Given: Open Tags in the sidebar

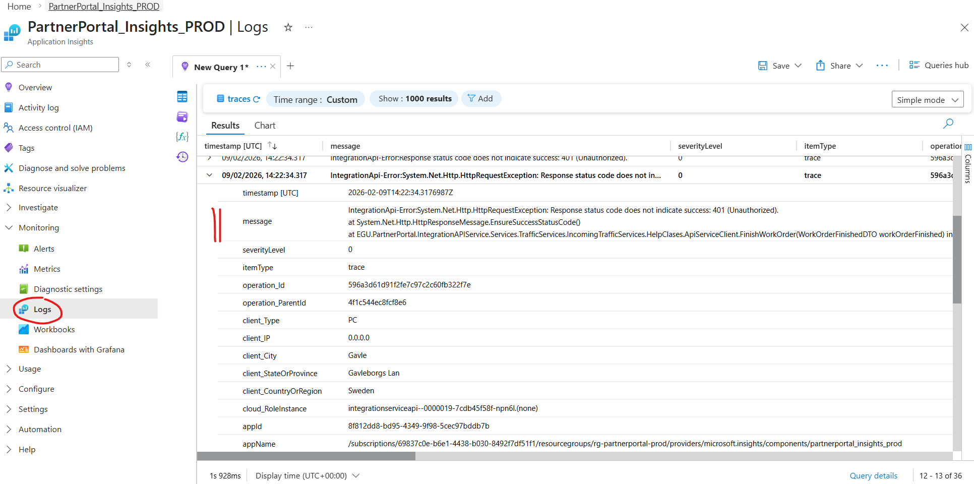Looking at the screenshot, I should [x=26, y=148].
